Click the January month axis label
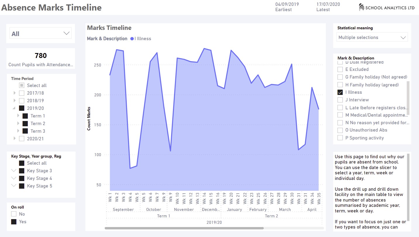Image resolution: width=419 pixels, height=237 pixels. click(234, 209)
